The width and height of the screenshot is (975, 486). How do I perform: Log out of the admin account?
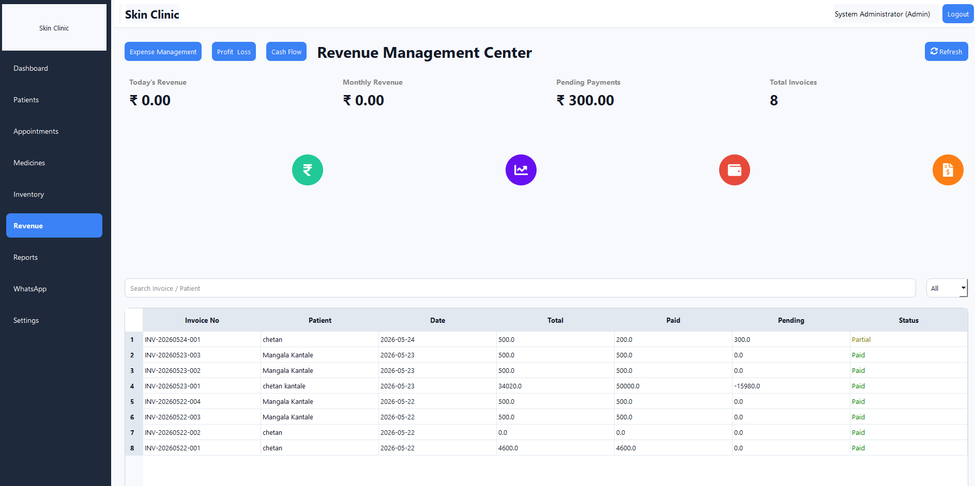pos(958,14)
